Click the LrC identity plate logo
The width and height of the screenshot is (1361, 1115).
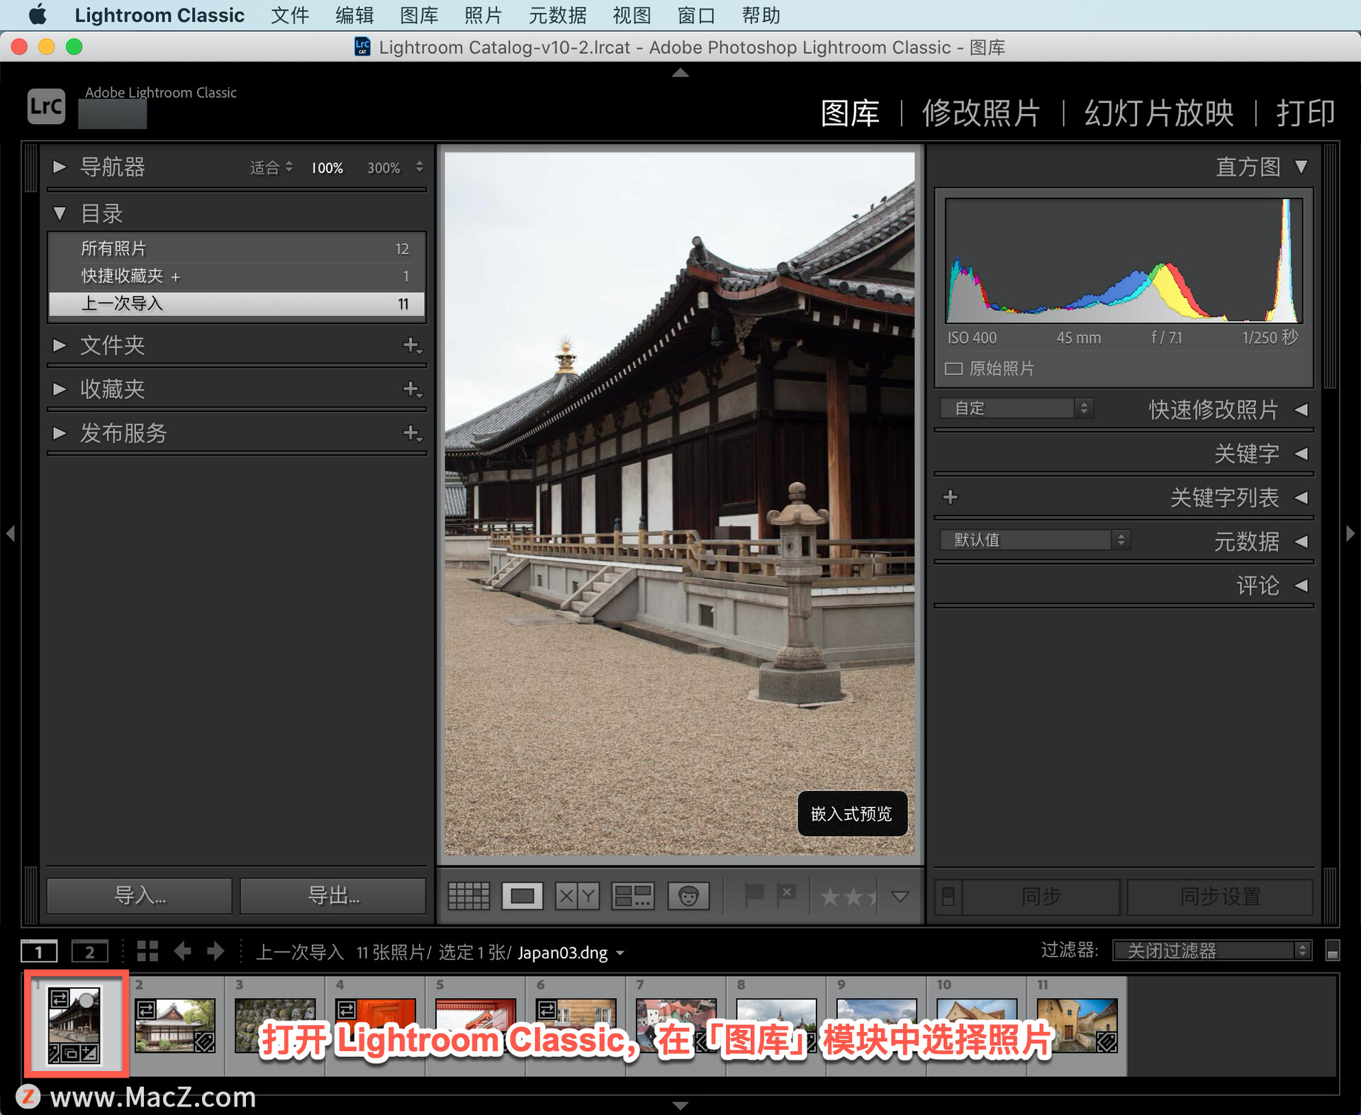click(x=46, y=106)
